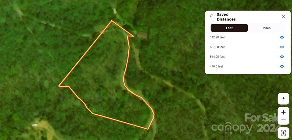The image size is (292, 140).
Task: Hide the 440.5 feet measurement
Action: point(282,66)
